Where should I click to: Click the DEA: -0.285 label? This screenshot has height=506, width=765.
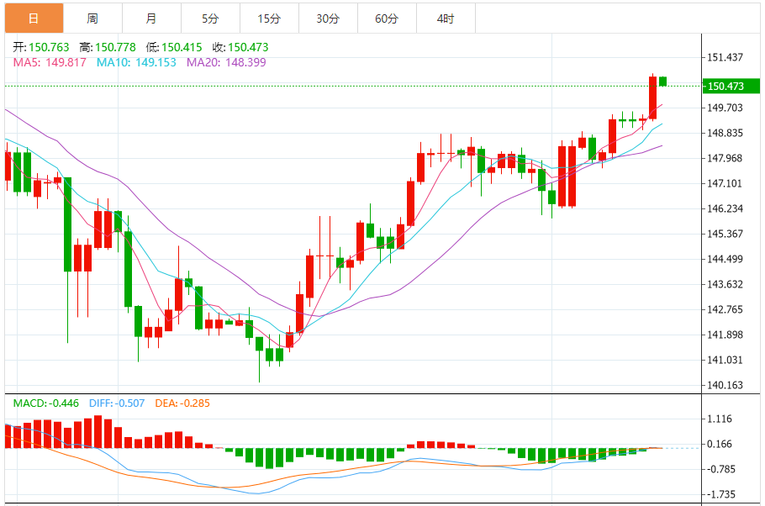(x=182, y=403)
